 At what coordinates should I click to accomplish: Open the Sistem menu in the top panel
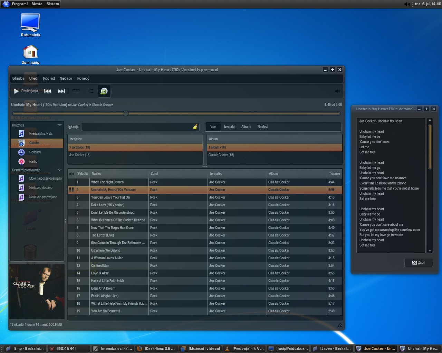[52, 4]
